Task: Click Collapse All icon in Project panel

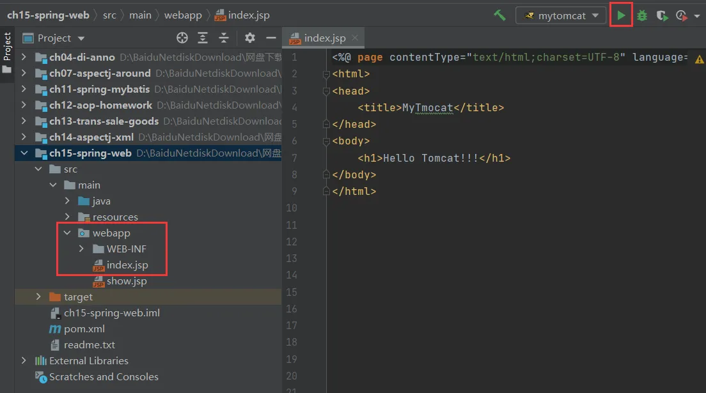Action: click(224, 38)
